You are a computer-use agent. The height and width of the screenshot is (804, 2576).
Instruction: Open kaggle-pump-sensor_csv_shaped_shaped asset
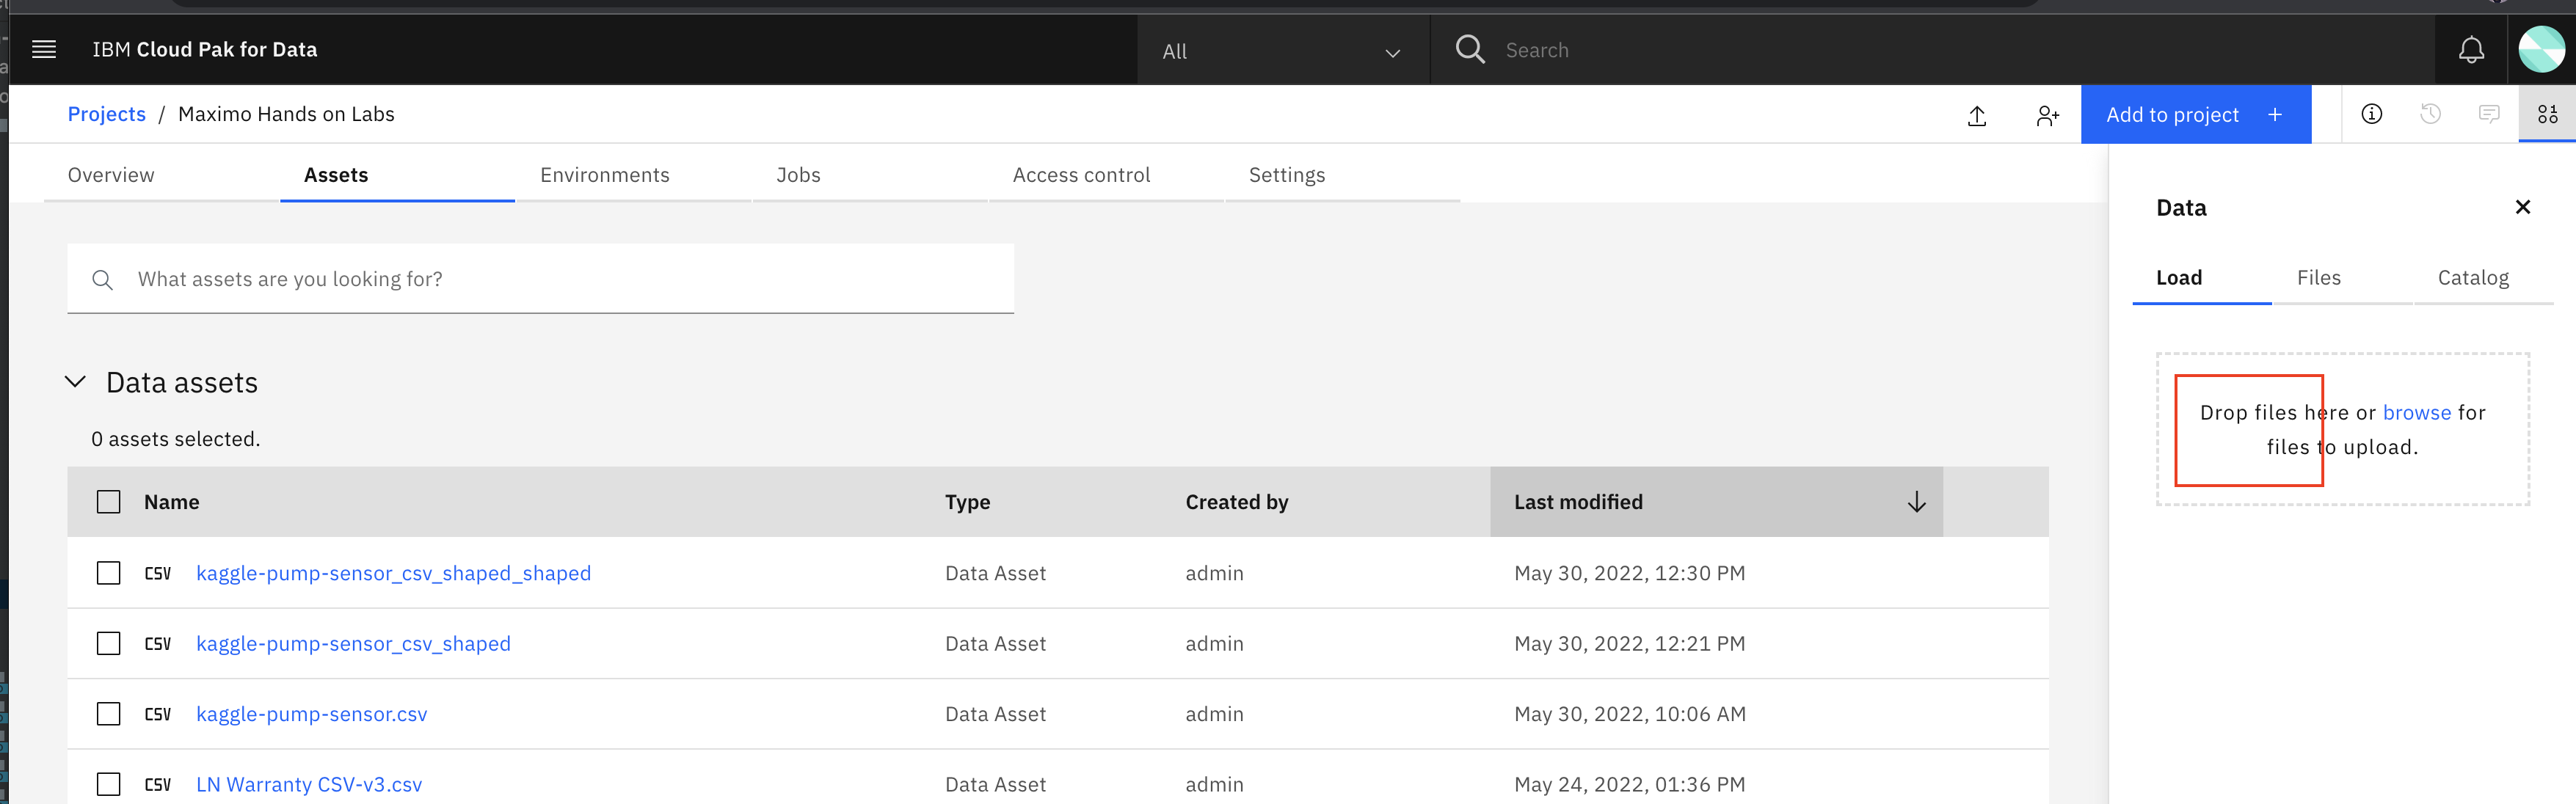click(x=393, y=573)
